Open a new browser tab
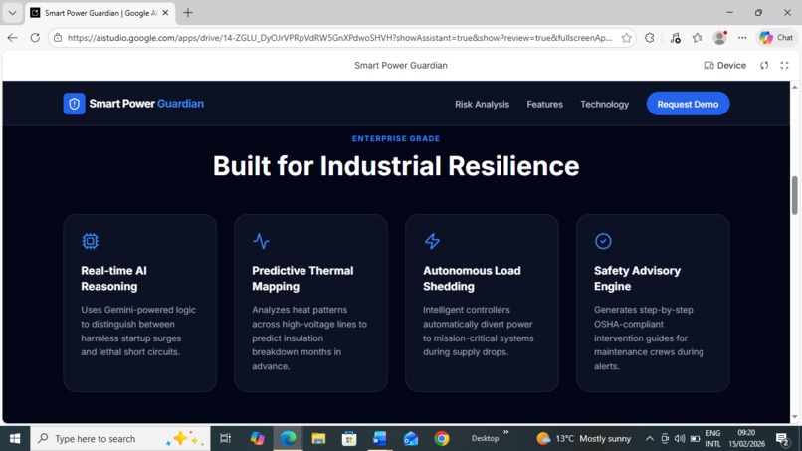 tap(188, 13)
